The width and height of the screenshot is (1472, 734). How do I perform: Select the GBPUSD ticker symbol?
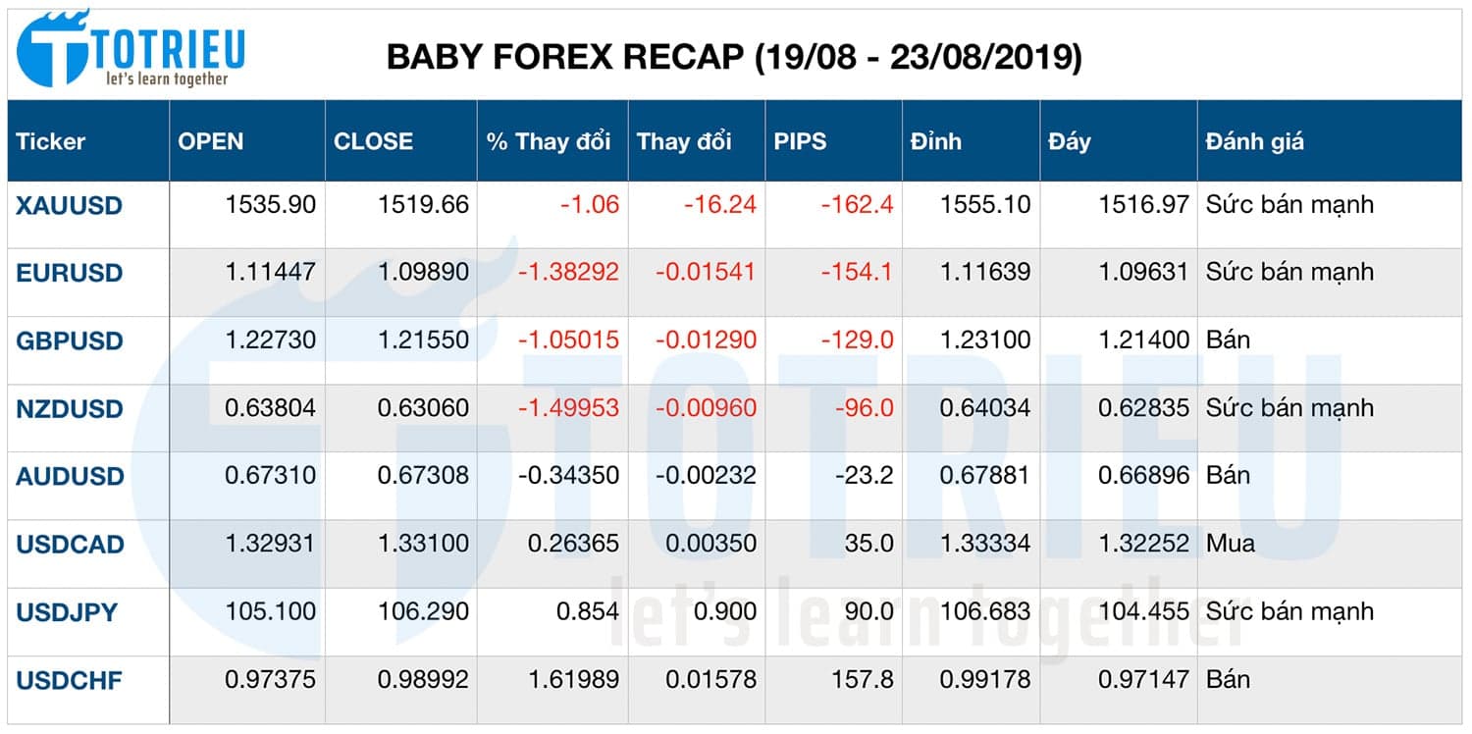coord(67,341)
